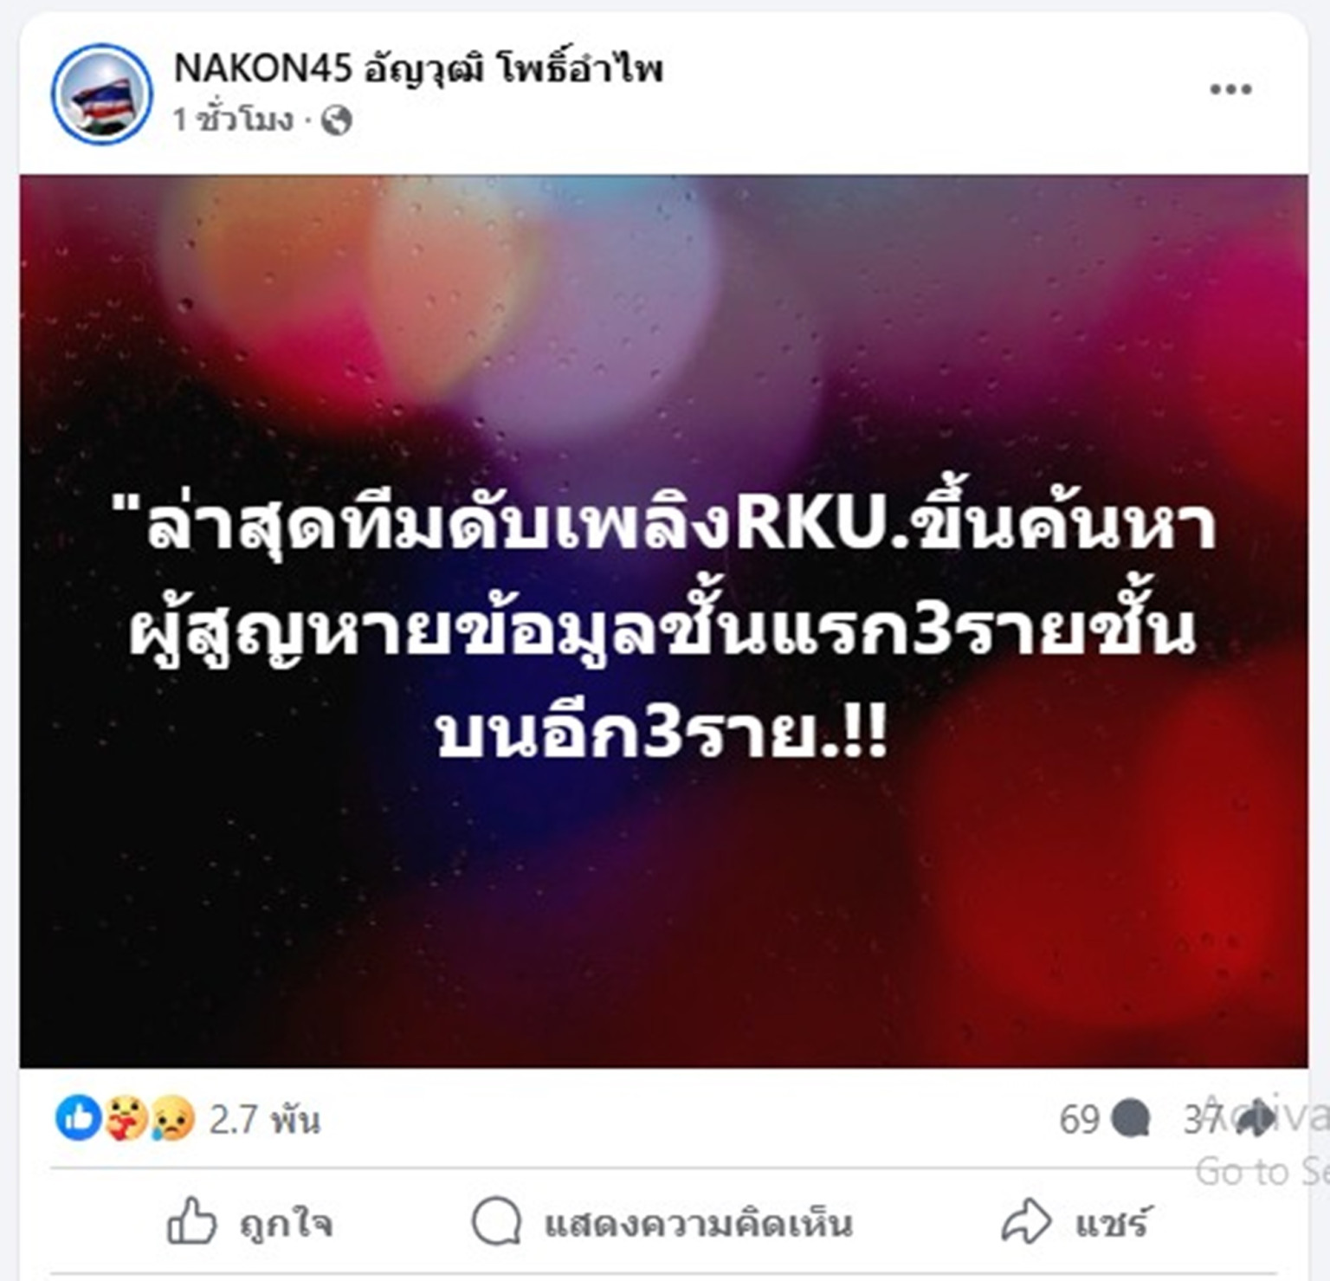Click the curved share arrow outline icon
The width and height of the screenshot is (1330, 1281).
(1026, 1221)
